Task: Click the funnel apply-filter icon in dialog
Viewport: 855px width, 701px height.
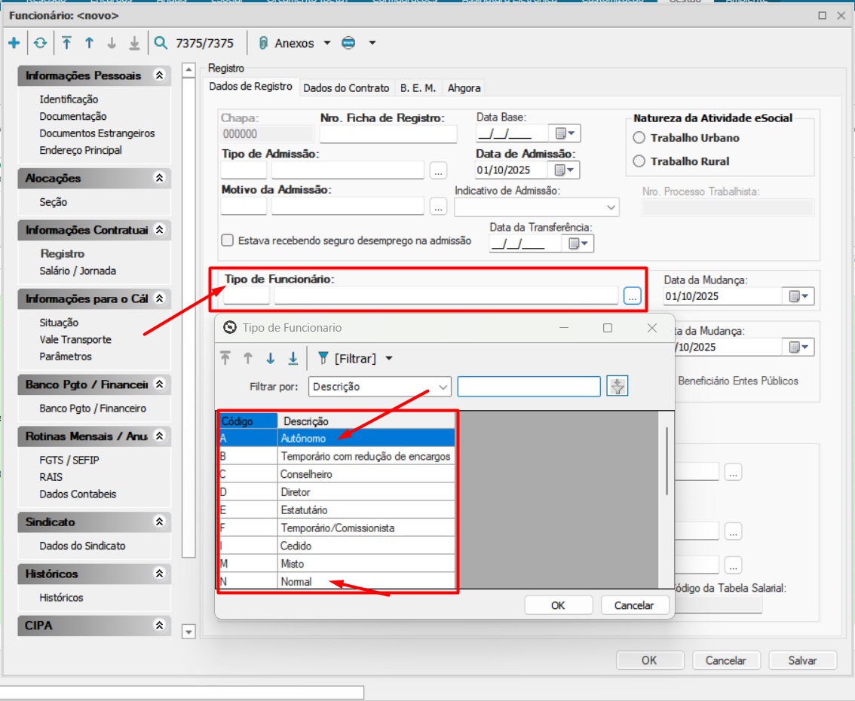Action: tap(617, 387)
